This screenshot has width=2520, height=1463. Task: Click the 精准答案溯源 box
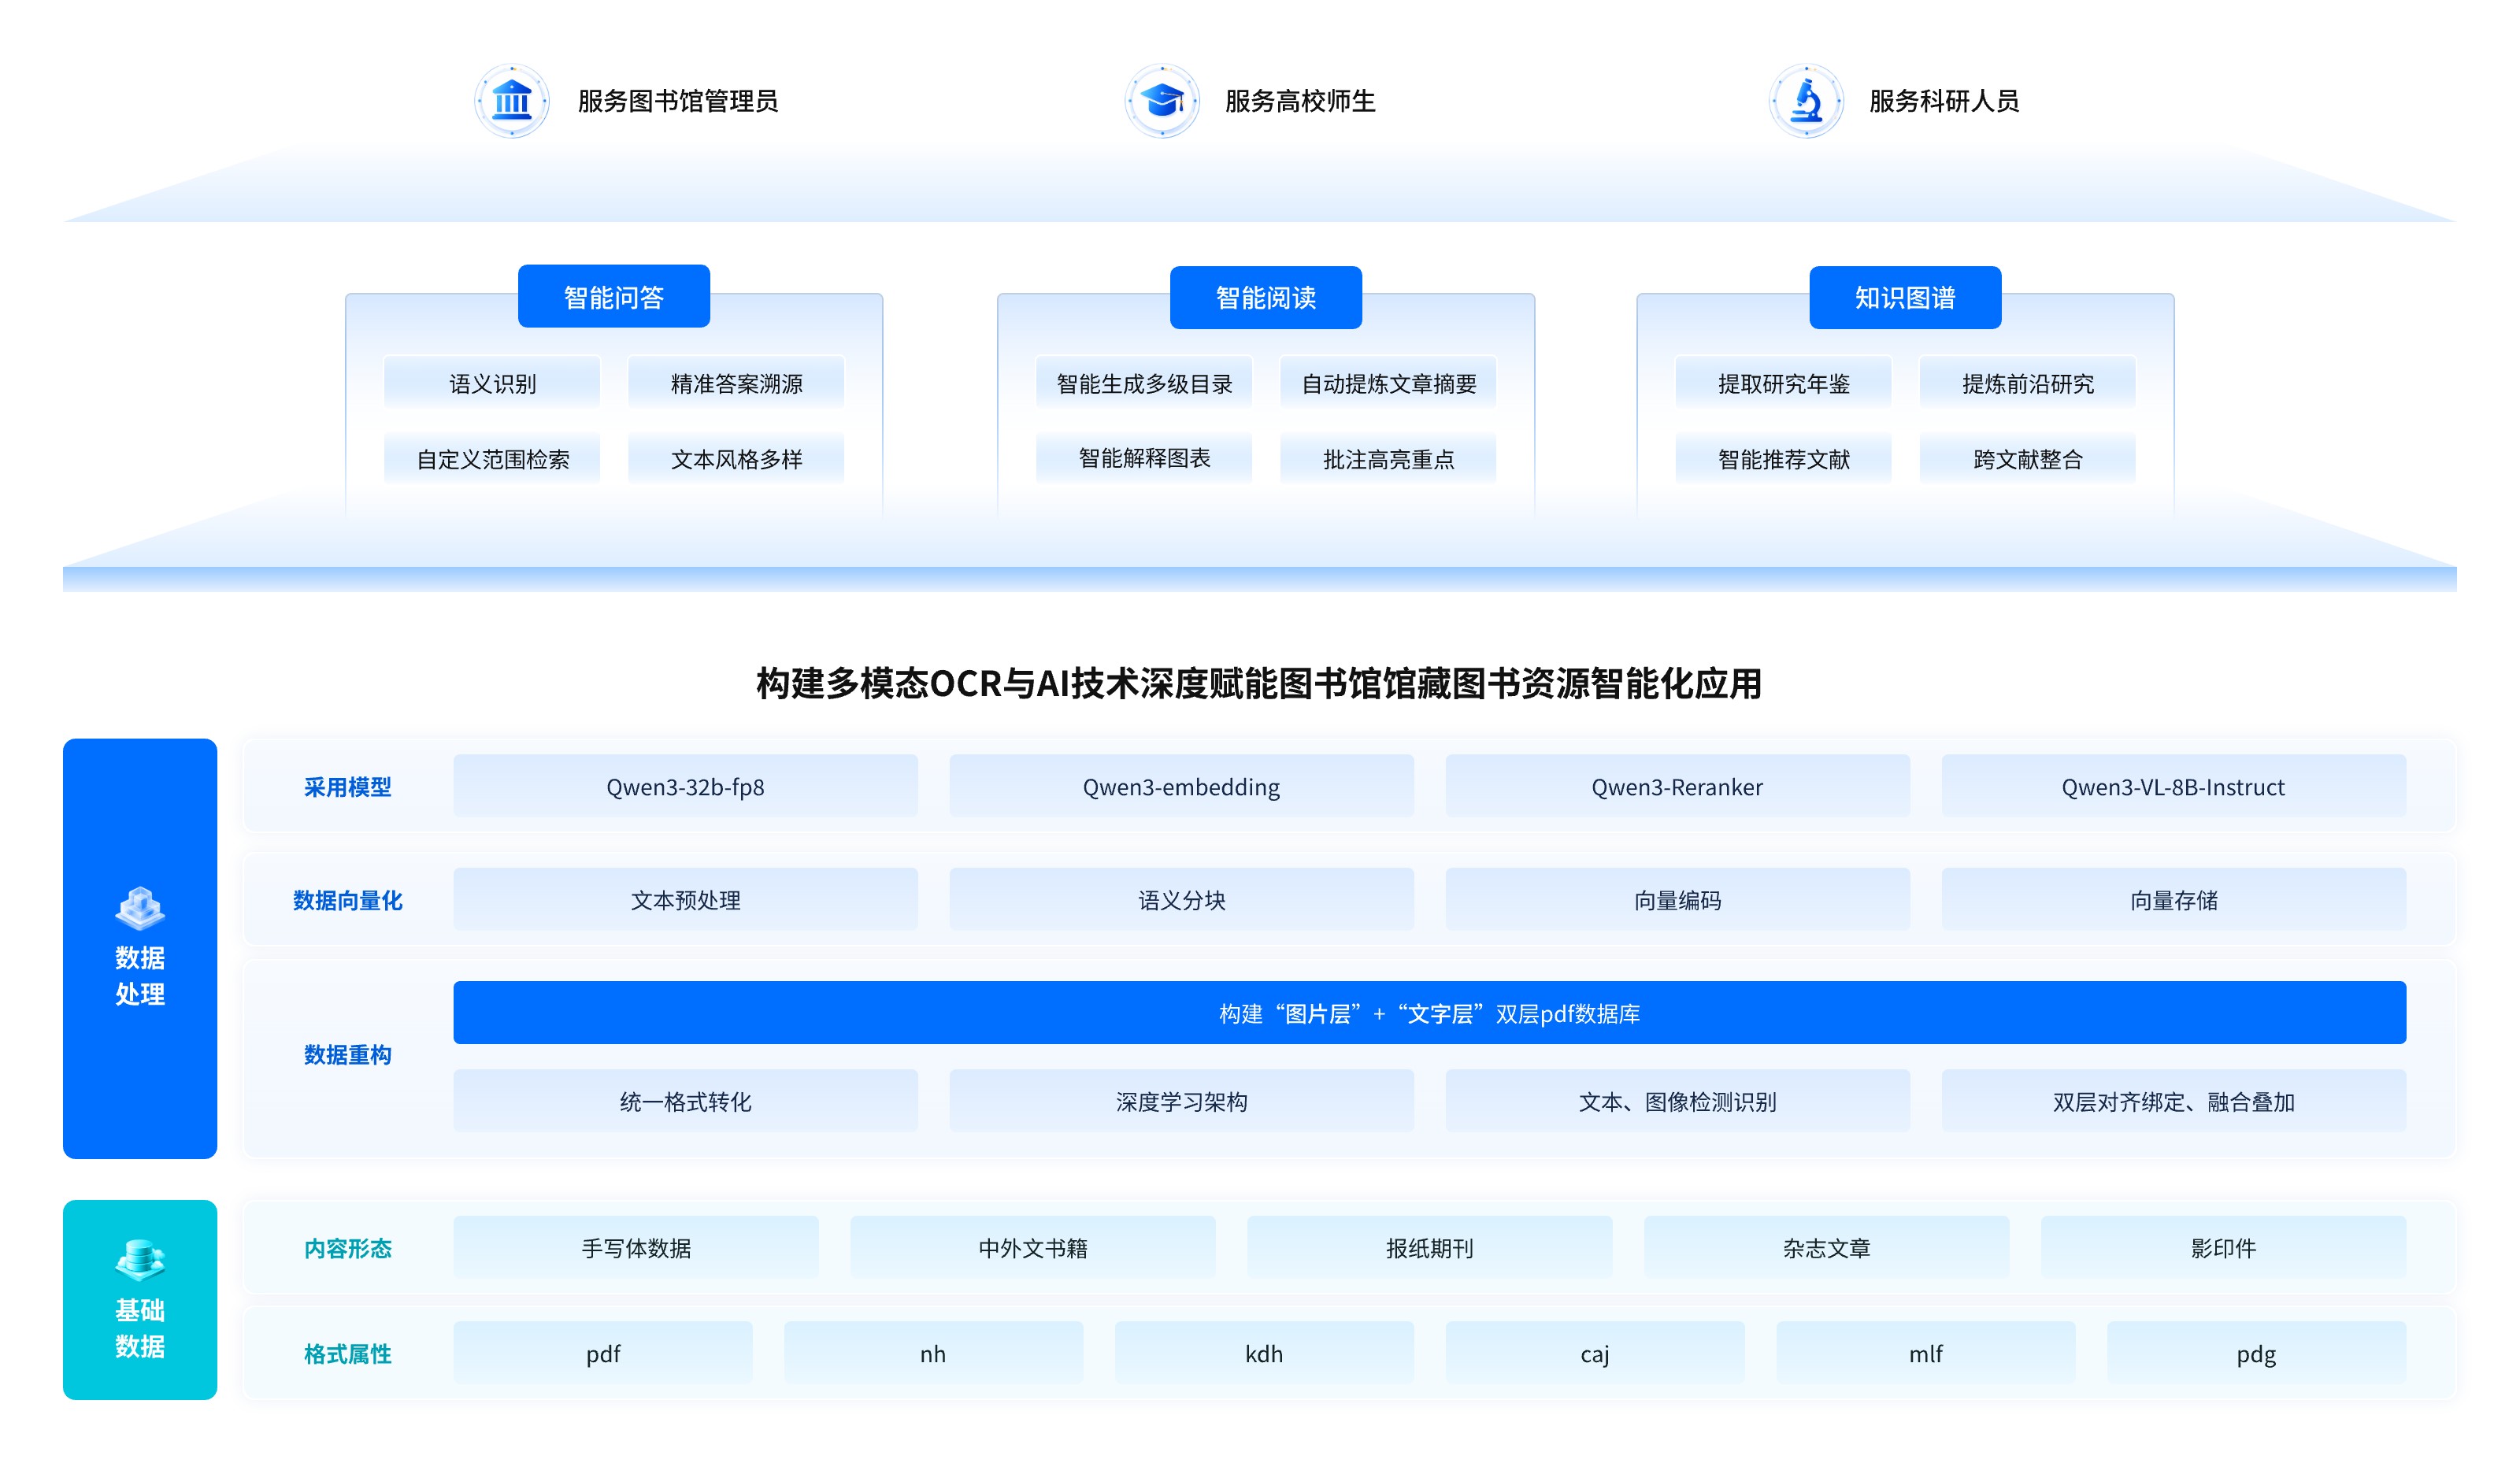(x=736, y=383)
